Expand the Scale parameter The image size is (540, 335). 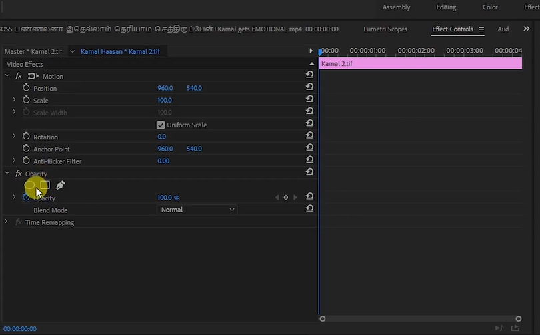tap(14, 99)
